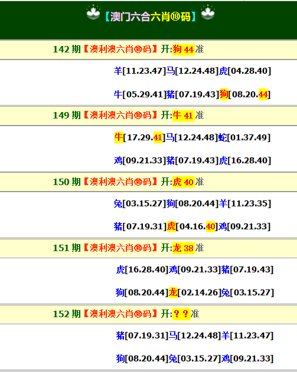This screenshot has width=297, height=372.
Task: Click the right lotus flower icon
Action: pyautogui.click(x=208, y=12)
